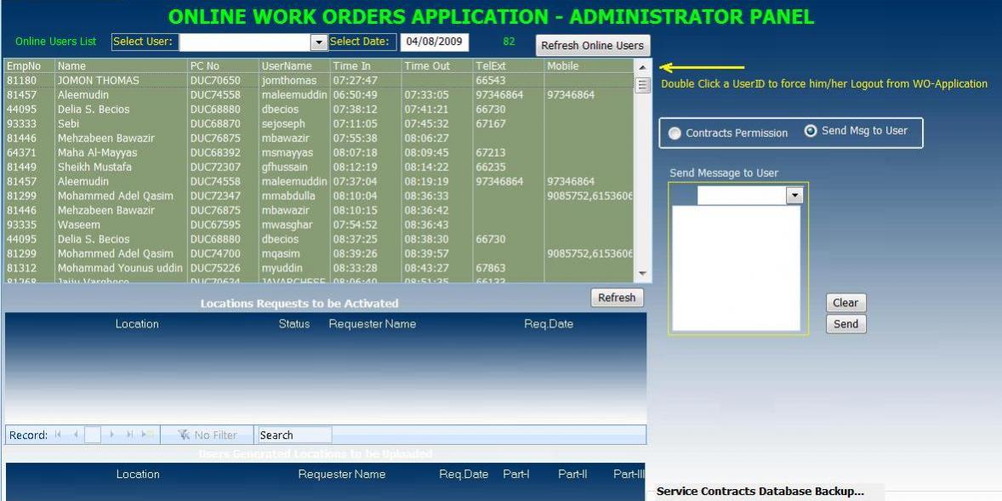Select Send Msg to User option

pos(811,130)
